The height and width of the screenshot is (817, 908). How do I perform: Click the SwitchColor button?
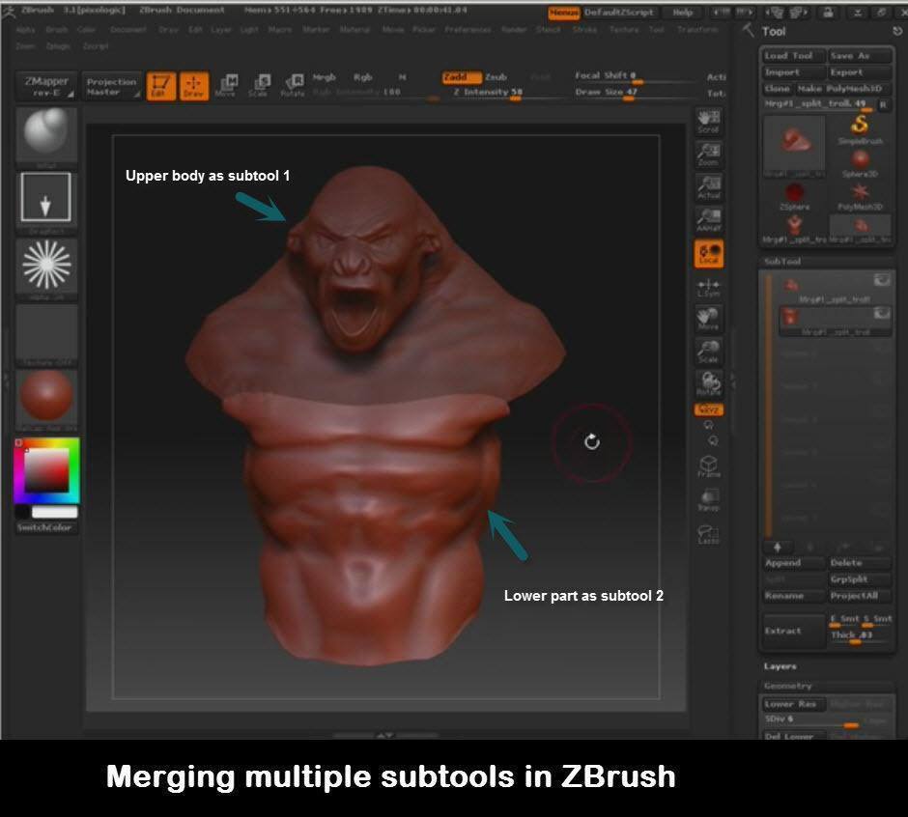pos(45,527)
